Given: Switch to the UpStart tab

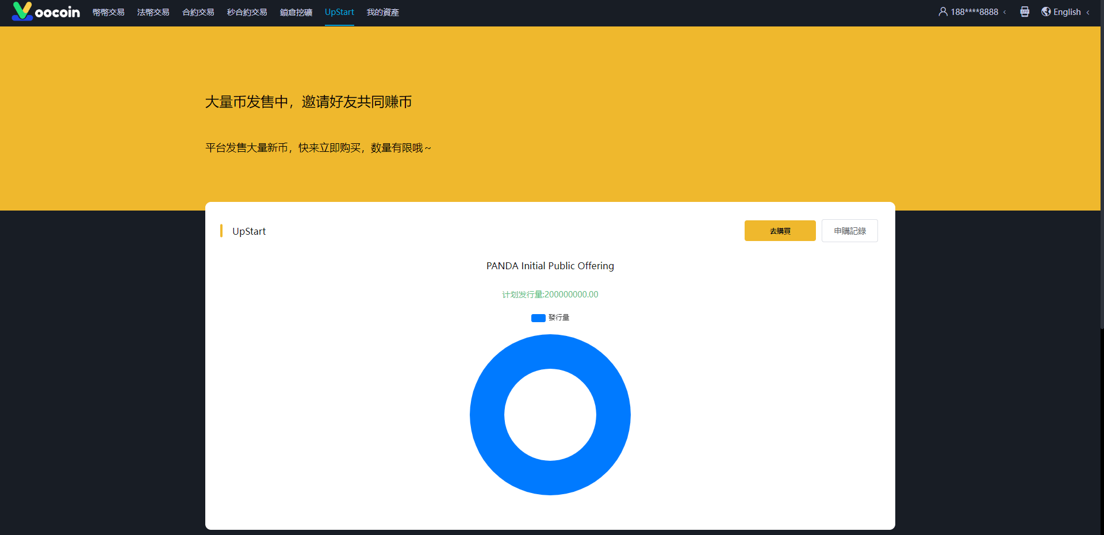Looking at the screenshot, I should 339,12.
